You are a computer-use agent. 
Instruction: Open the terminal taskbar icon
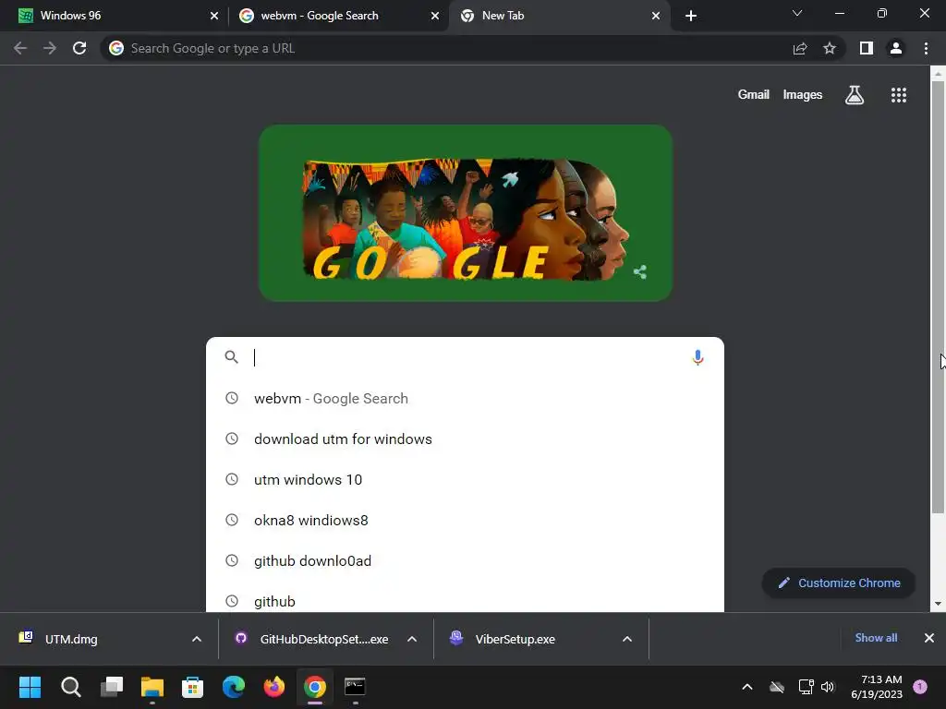point(355,687)
